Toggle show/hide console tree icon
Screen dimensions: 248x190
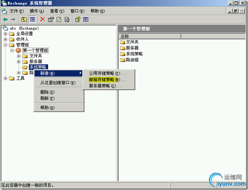pyautogui.click(x=32, y=20)
